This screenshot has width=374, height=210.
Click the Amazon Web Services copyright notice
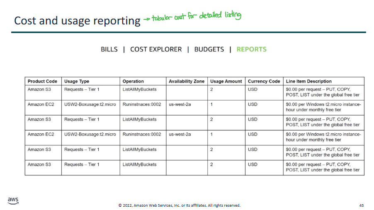point(179,205)
